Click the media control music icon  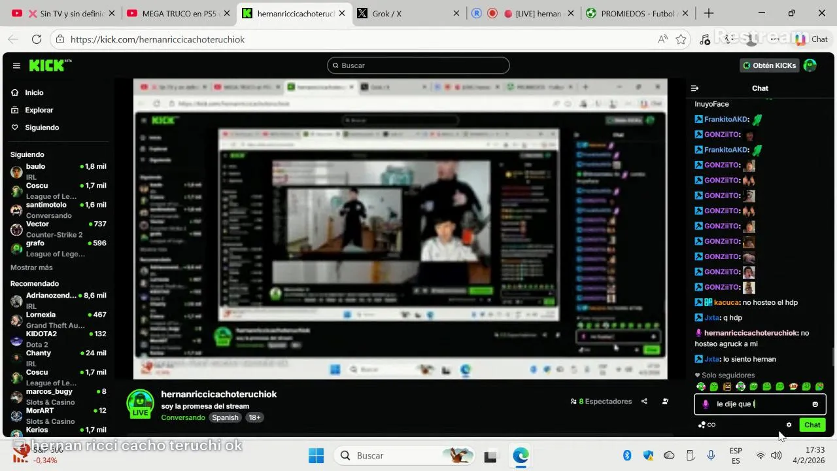[x=705, y=39]
